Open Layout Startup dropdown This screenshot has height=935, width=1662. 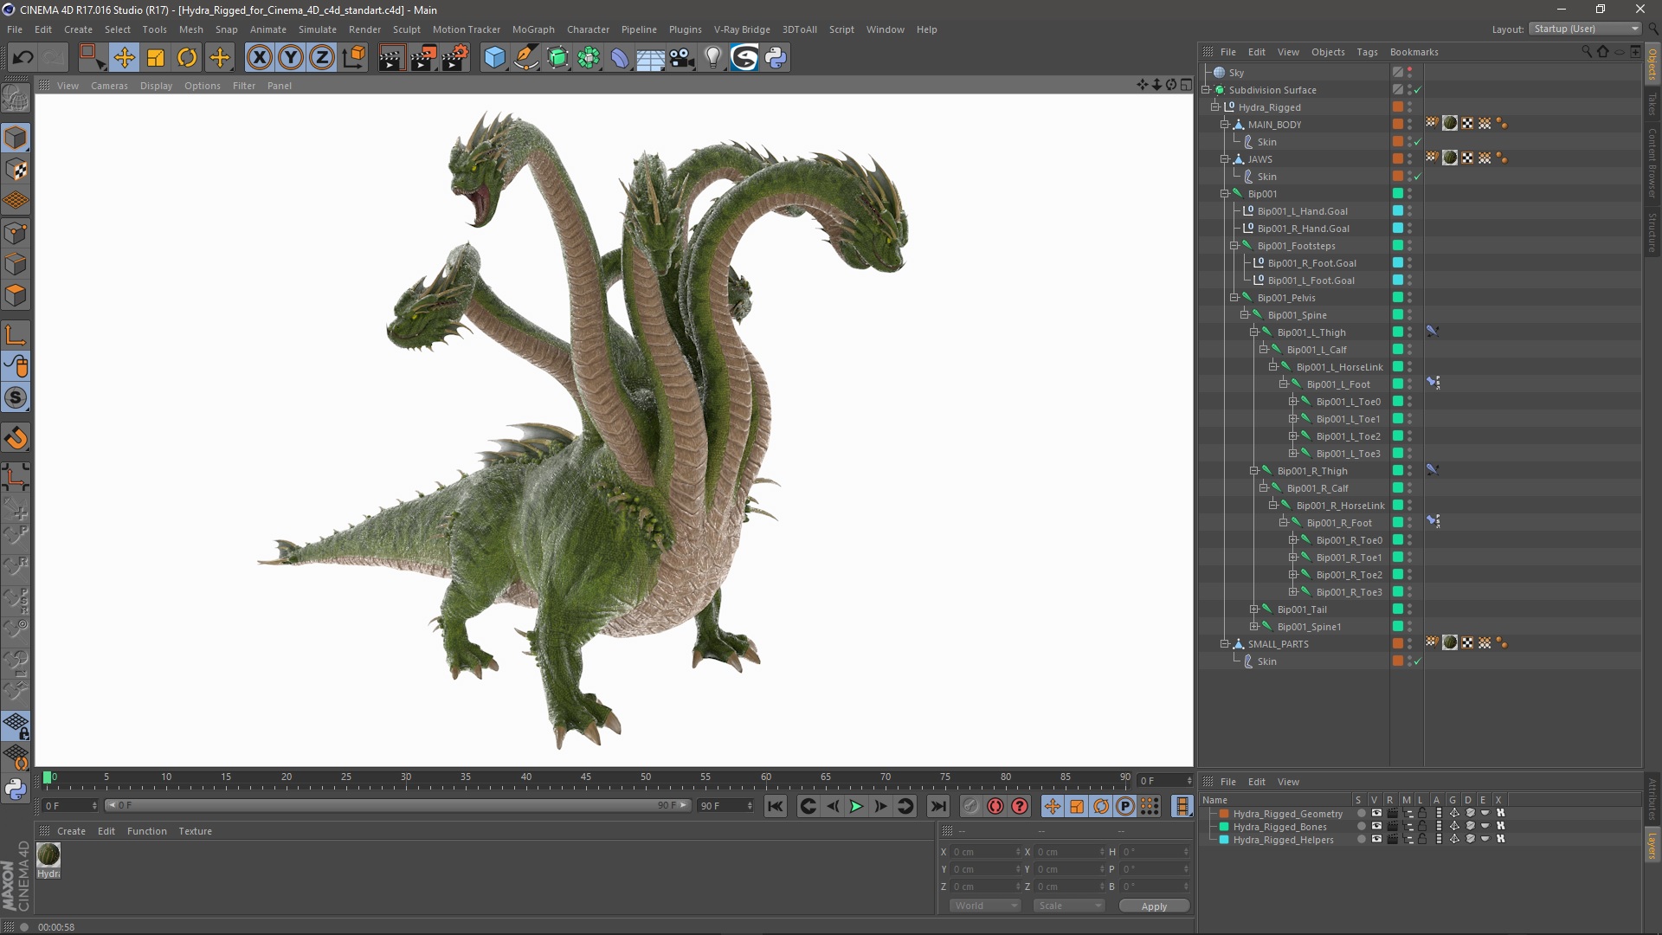pyautogui.click(x=1584, y=29)
